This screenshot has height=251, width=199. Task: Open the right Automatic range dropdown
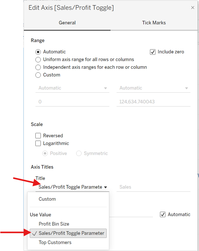pos(153,88)
